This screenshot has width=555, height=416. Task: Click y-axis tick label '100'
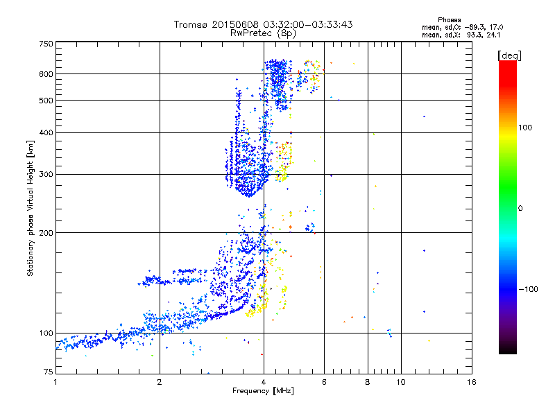46,333
